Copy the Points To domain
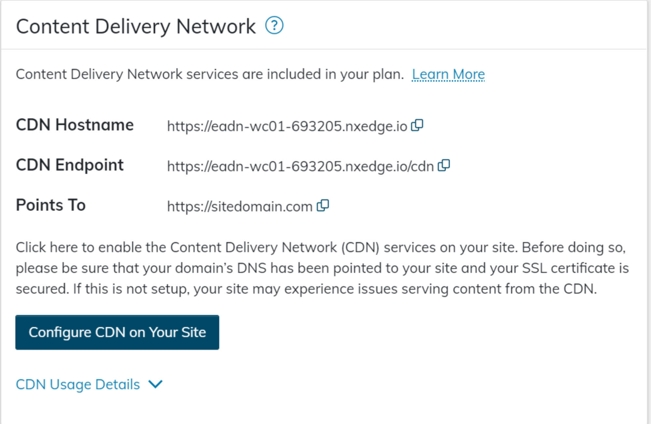Screen dimensions: 651x424 [323, 206]
